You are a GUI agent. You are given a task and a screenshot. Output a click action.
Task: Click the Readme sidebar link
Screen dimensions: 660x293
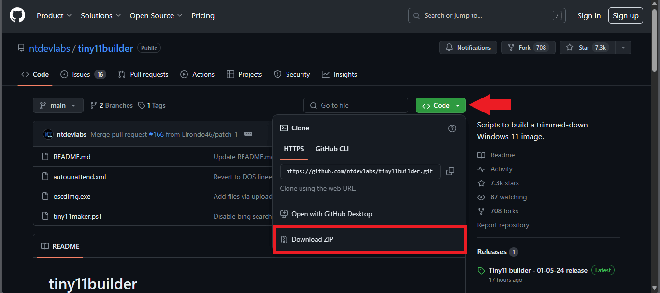[496, 155]
